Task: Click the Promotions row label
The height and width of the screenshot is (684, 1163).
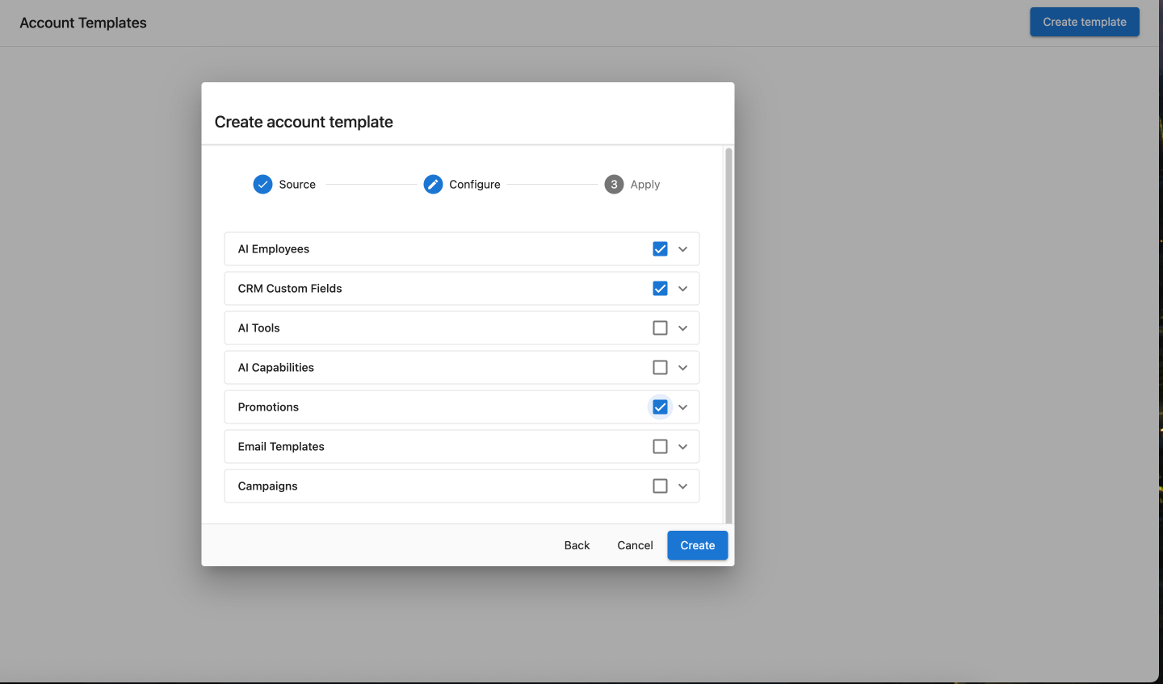Action: [268, 407]
